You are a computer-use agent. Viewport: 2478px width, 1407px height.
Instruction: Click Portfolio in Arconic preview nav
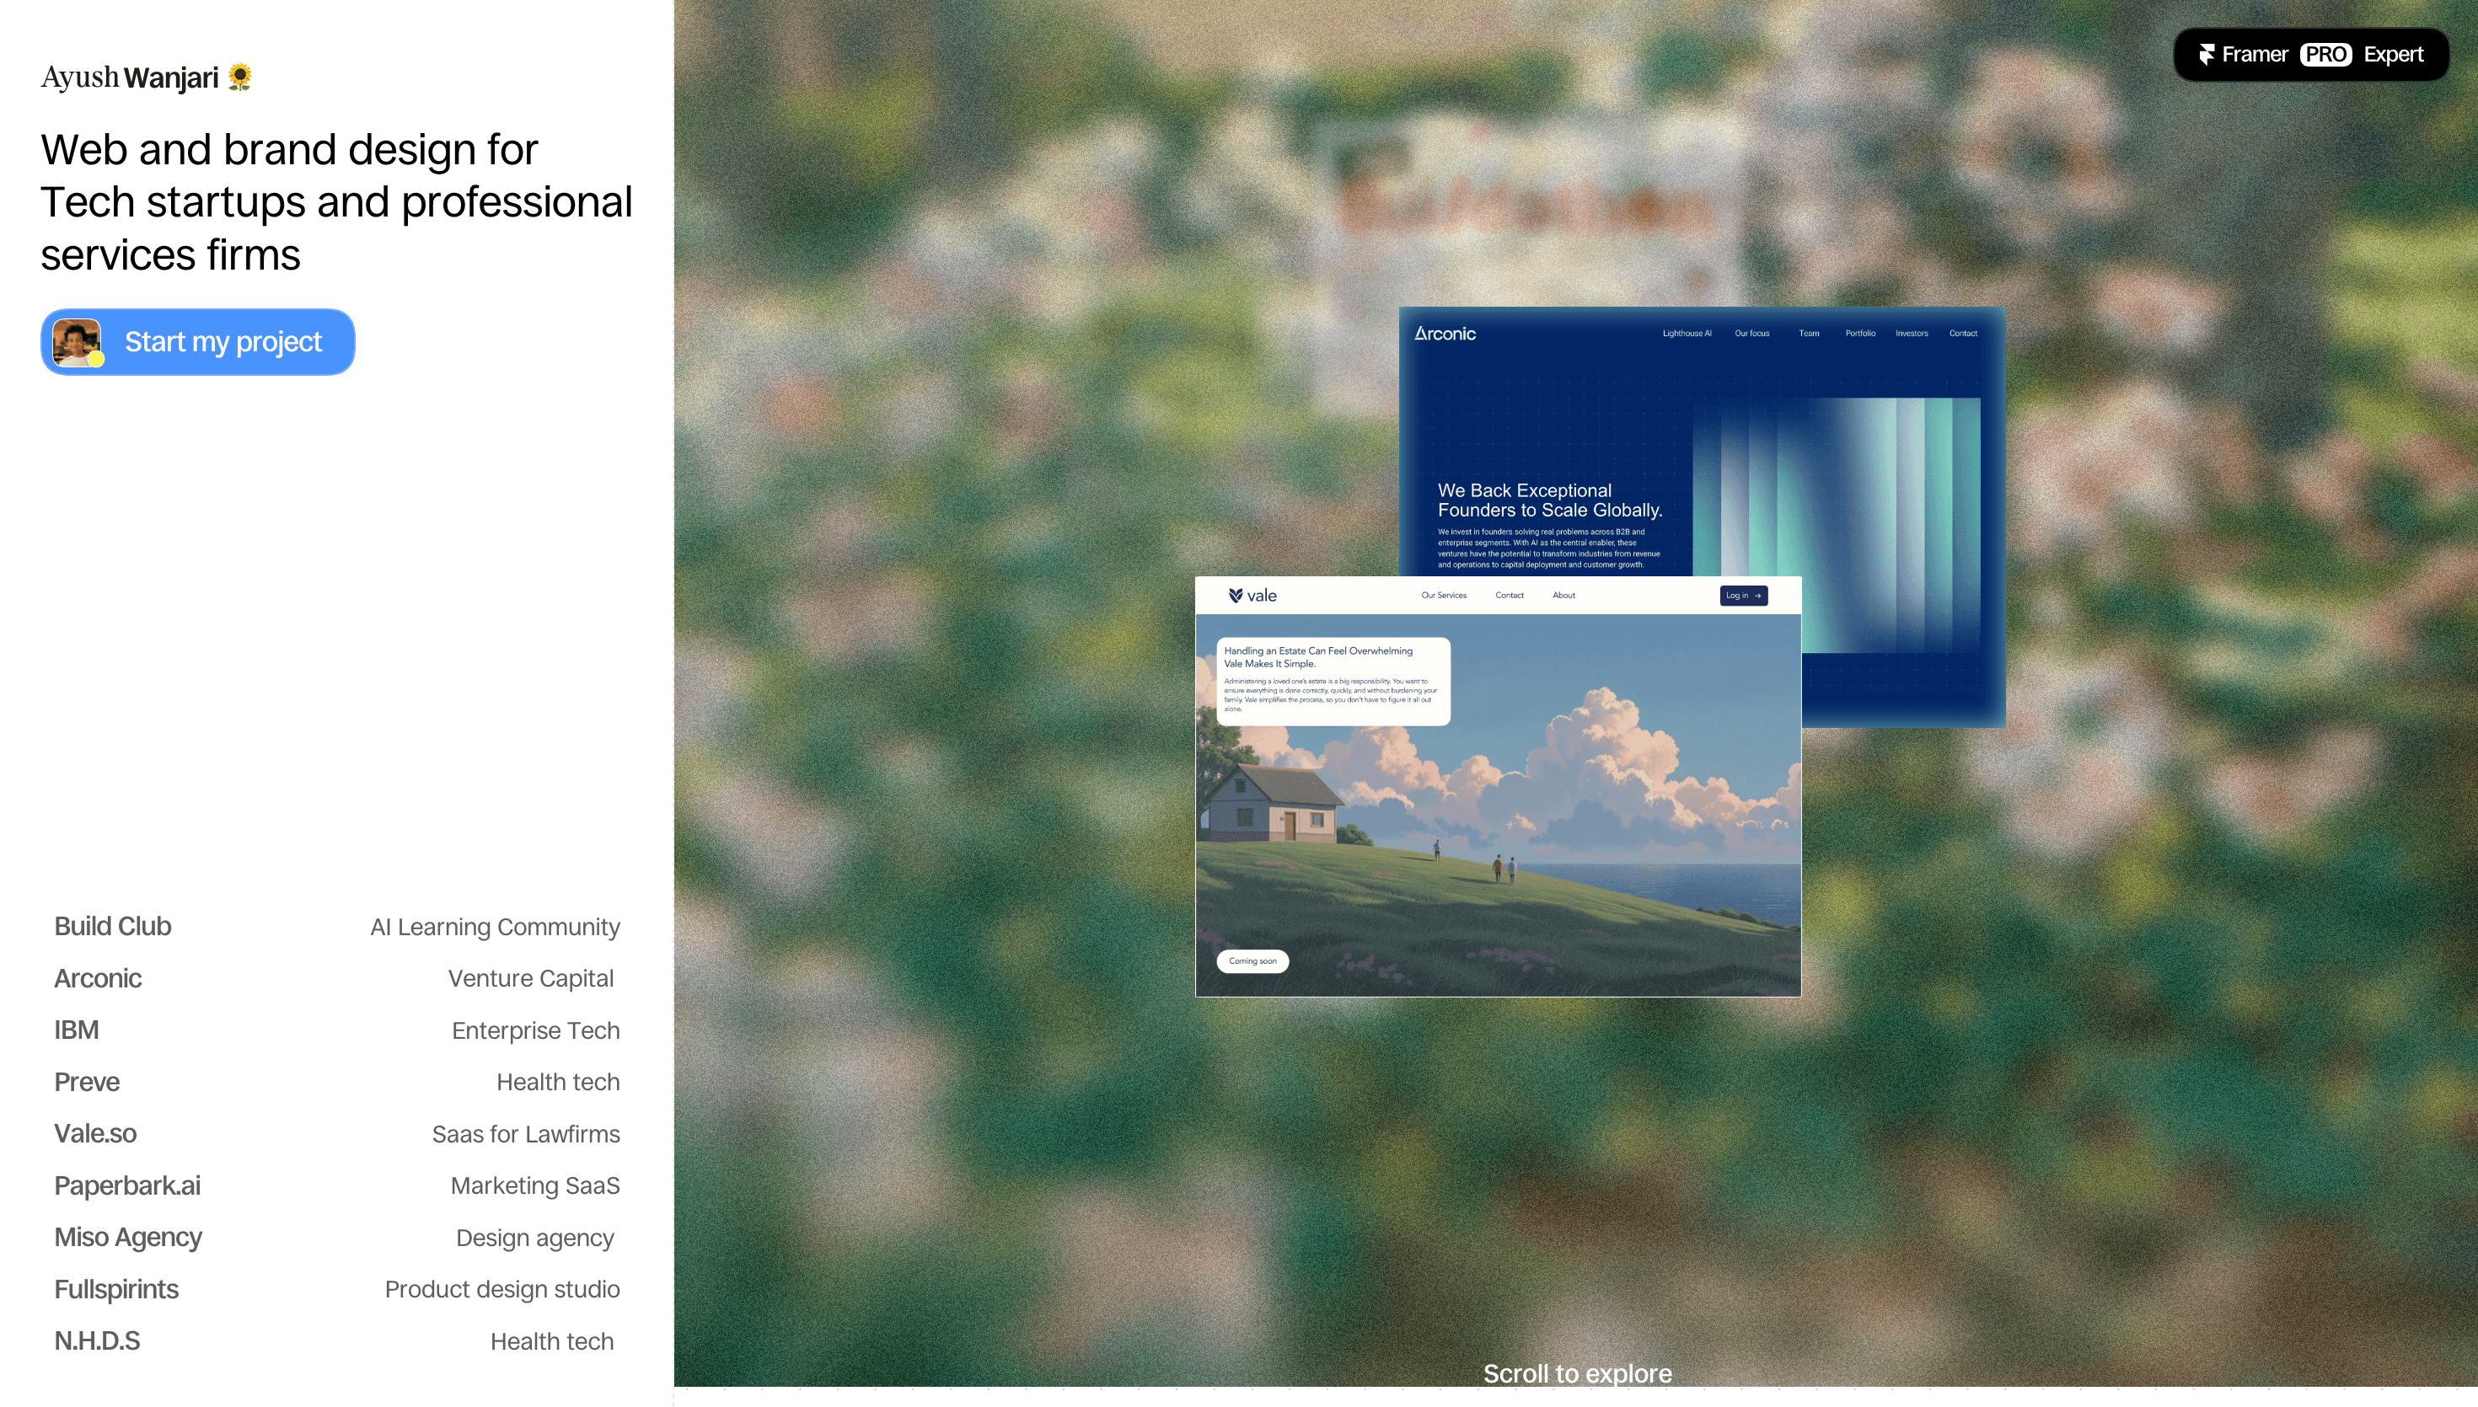tap(1859, 334)
